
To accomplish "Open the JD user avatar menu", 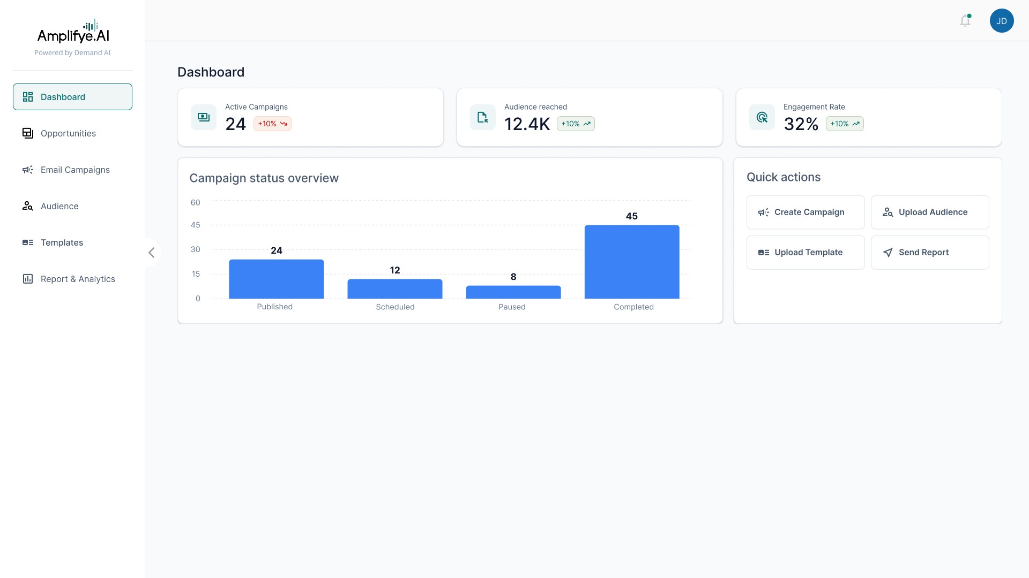I will [x=1001, y=21].
